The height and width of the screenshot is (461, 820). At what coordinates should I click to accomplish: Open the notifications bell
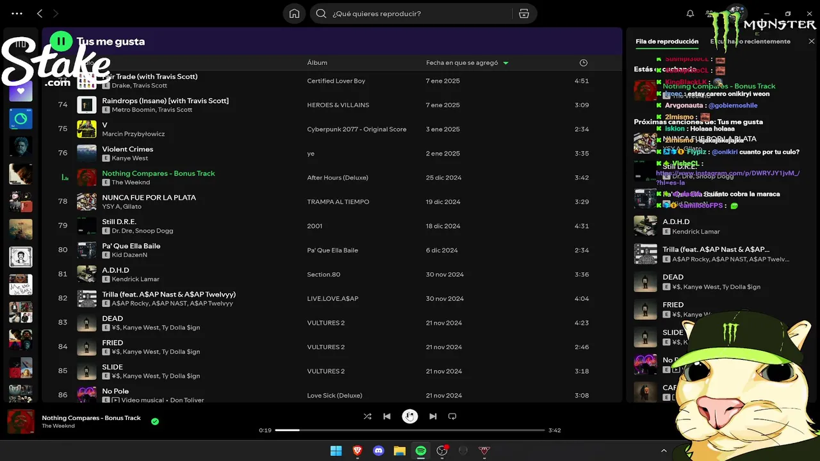click(690, 13)
